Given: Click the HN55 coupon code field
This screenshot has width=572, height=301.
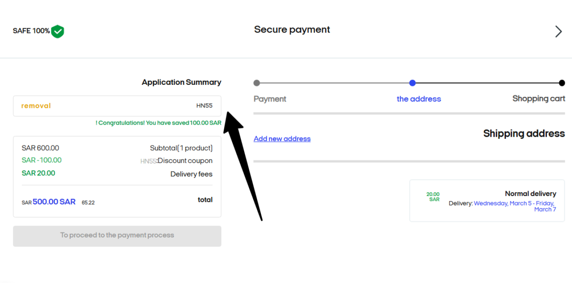Looking at the screenshot, I should click(117, 106).
